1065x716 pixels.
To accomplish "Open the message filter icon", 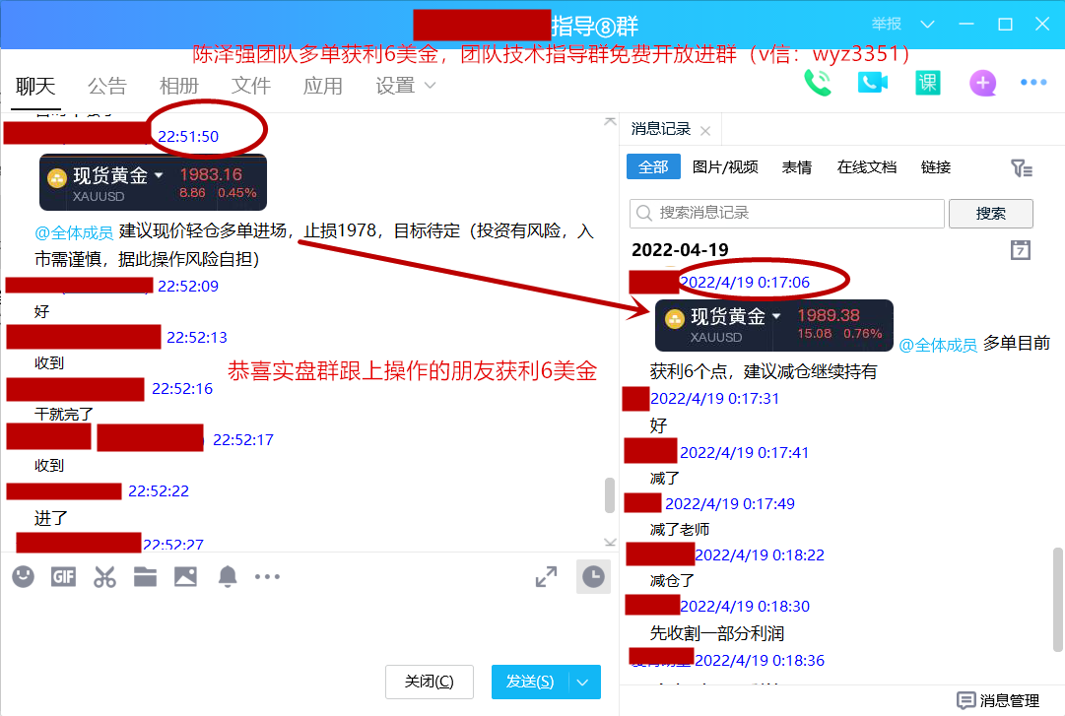I will (1021, 167).
